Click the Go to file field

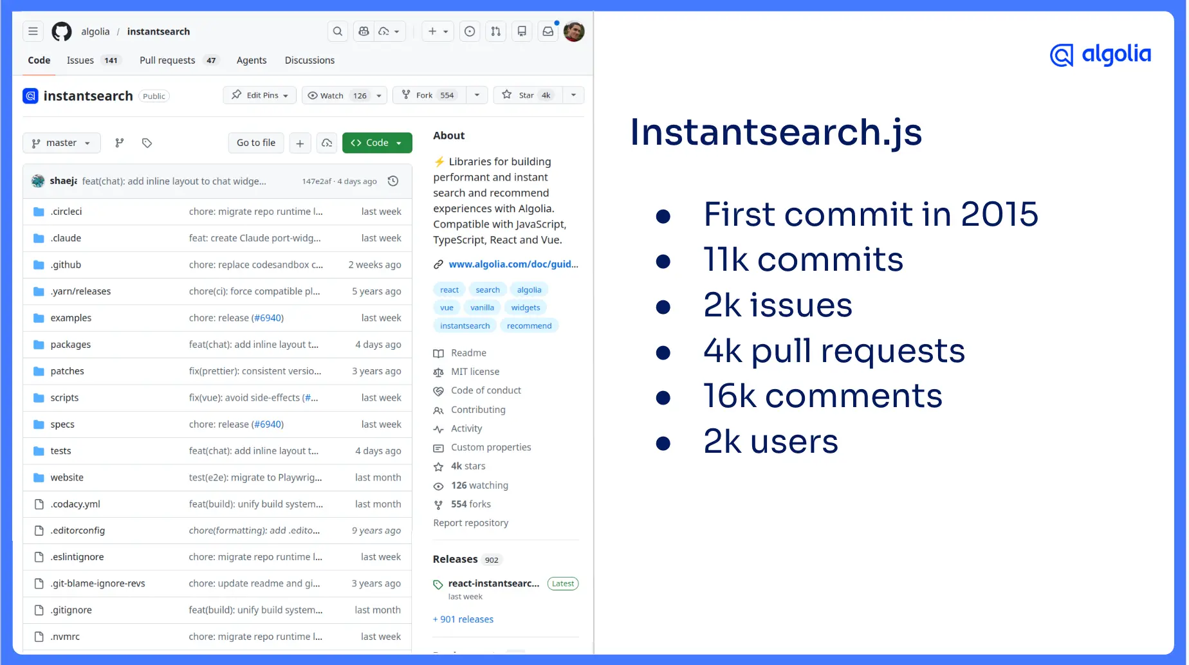coord(256,143)
